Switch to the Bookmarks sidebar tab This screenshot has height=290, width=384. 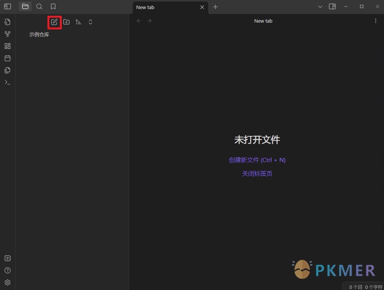[53, 6]
